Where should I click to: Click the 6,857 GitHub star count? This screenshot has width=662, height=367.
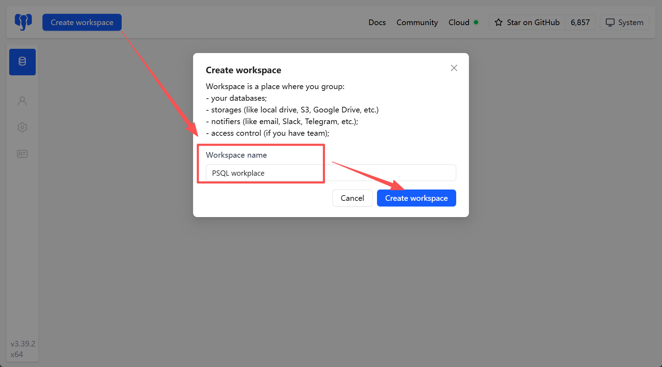580,22
